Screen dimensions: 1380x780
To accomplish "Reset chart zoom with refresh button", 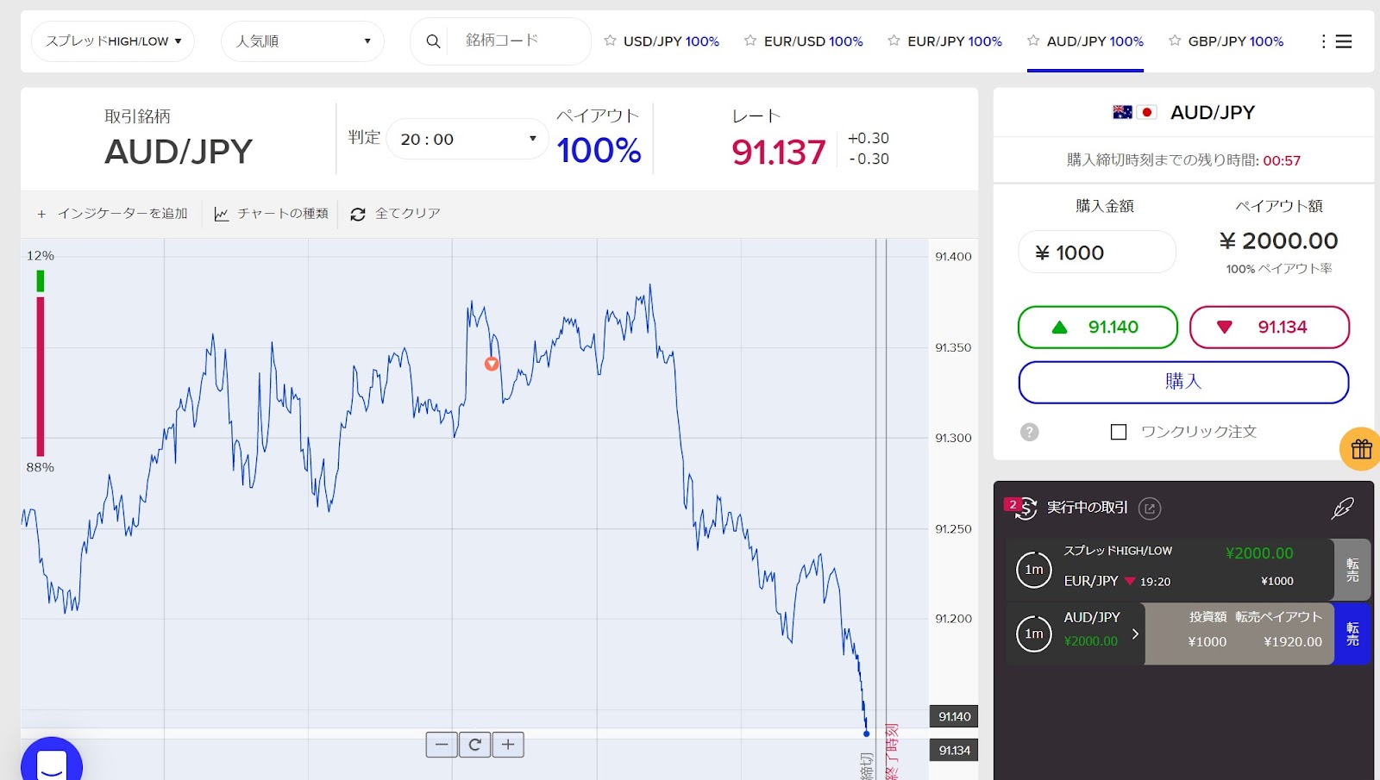I will (x=474, y=745).
